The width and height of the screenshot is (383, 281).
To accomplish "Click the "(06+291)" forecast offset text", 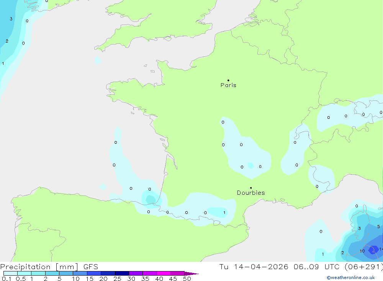I will (x=364, y=267).
